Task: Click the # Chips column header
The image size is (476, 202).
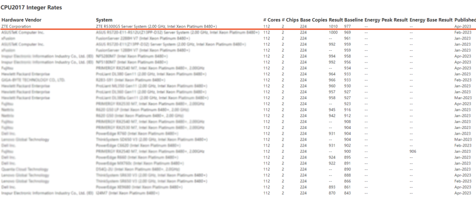Action: pyautogui.click(x=290, y=20)
